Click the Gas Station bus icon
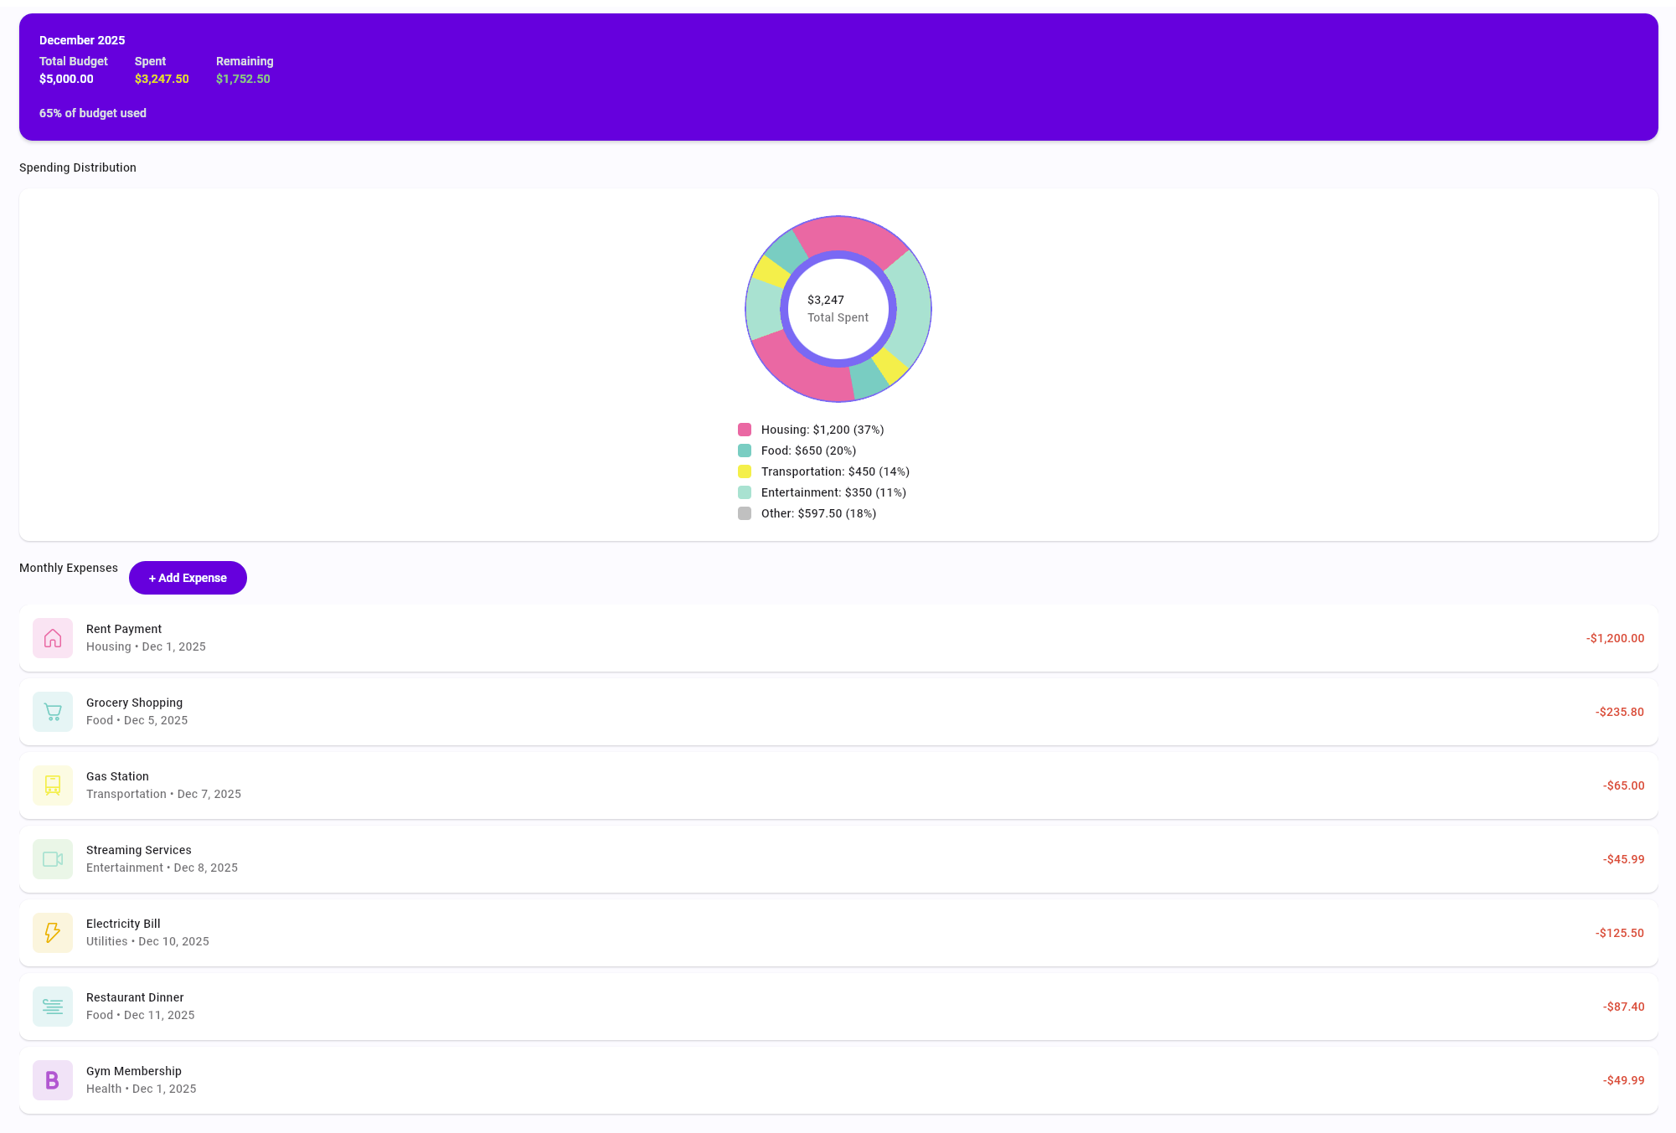This screenshot has width=1676, height=1133. [53, 785]
